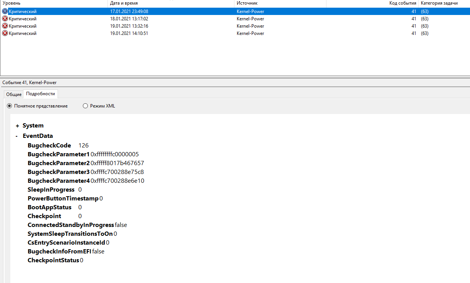Click the SystemSleepTransitionsToOn label

coord(70,234)
